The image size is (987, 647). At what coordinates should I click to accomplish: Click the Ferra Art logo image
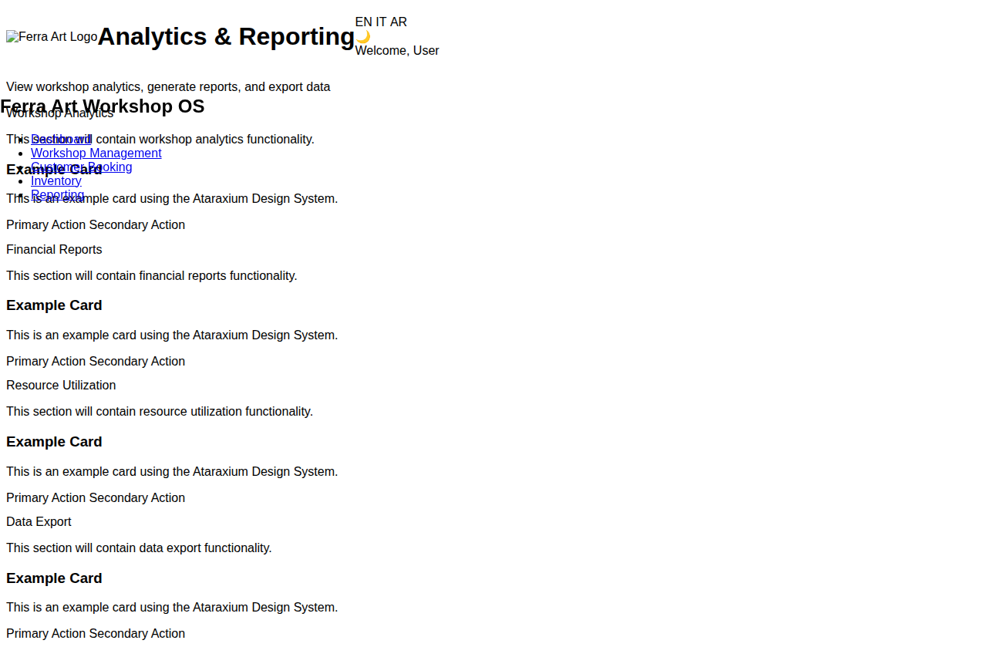tap(52, 37)
